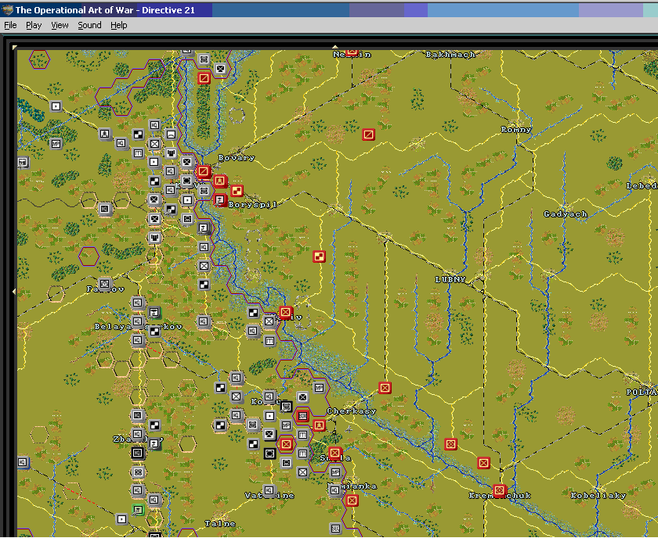Screen dimensions: 658x538
Task: Open the Play menu
Action: (x=34, y=25)
